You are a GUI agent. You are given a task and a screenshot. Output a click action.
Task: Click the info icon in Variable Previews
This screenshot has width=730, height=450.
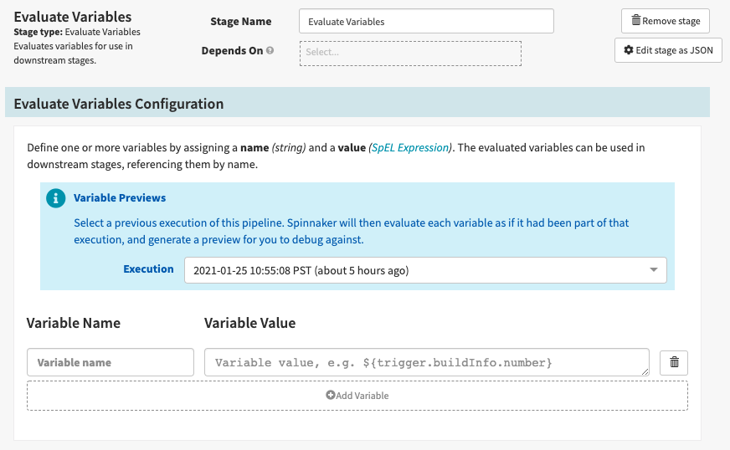(56, 198)
